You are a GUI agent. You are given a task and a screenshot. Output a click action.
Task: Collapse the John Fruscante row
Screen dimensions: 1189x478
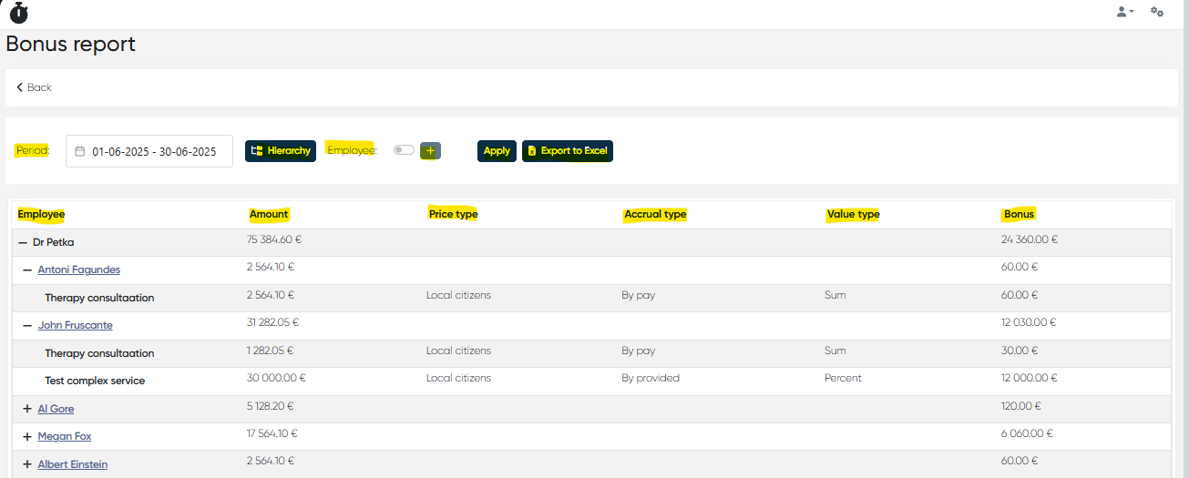28,325
